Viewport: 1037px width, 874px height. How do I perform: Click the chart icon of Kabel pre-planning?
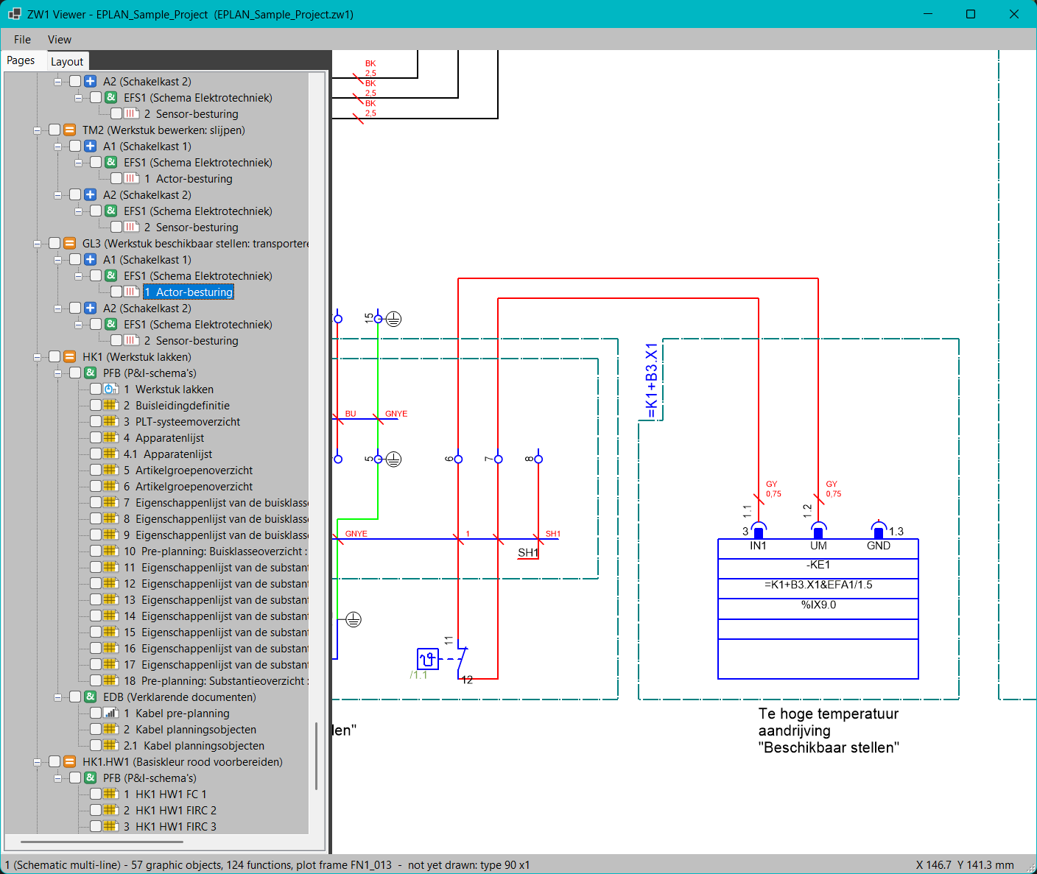click(111, 713)
